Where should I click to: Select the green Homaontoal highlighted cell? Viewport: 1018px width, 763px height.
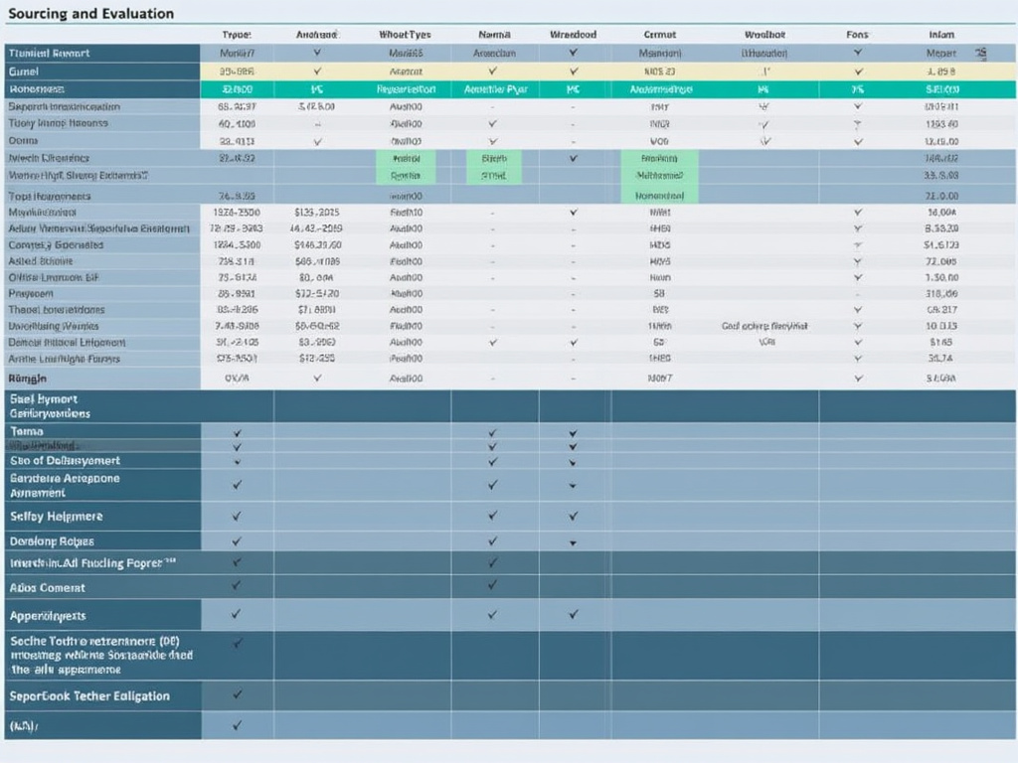(x=659, y=196)
